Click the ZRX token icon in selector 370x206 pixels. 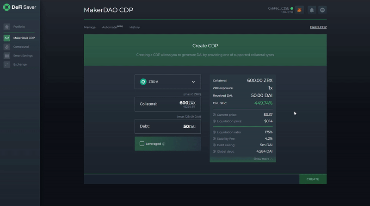click(143, 82)
